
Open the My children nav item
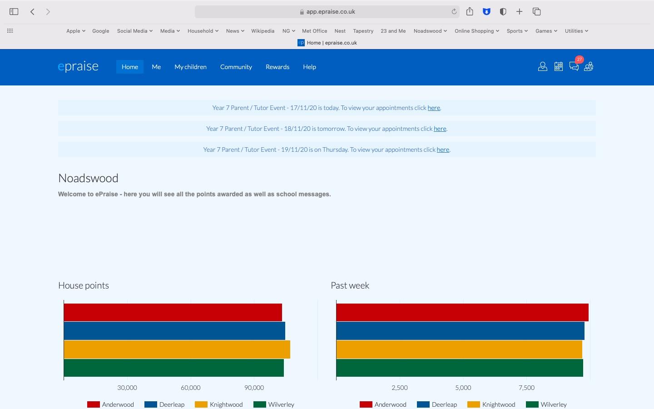[x=190, y=67]
